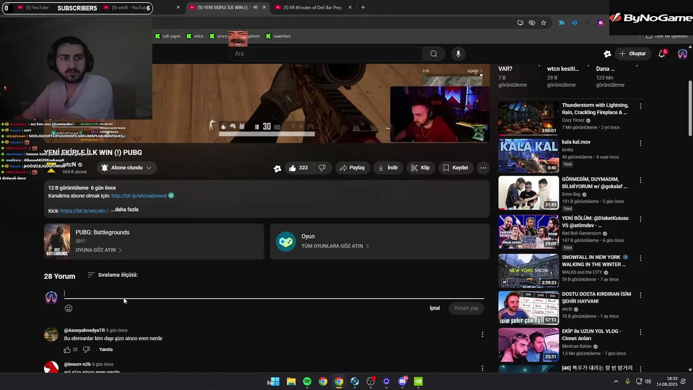Open options for @AsosyalmedyaTR comment
Image resolution: width=693 pixels, height=390 pixels.
(482, 334)
